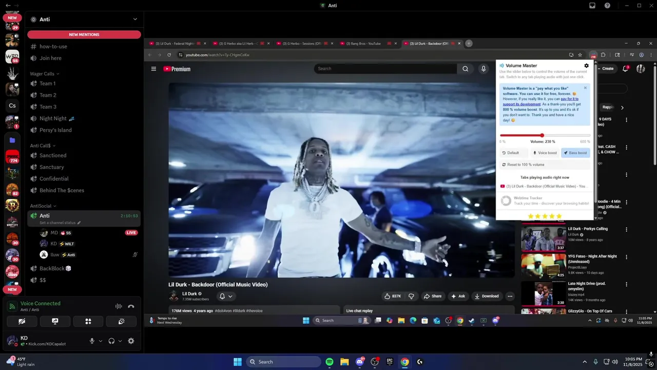This screenshot has height=370, width=657.
Task: Show next filter chips arrow beside Rapping
Action: click(622, 107)
